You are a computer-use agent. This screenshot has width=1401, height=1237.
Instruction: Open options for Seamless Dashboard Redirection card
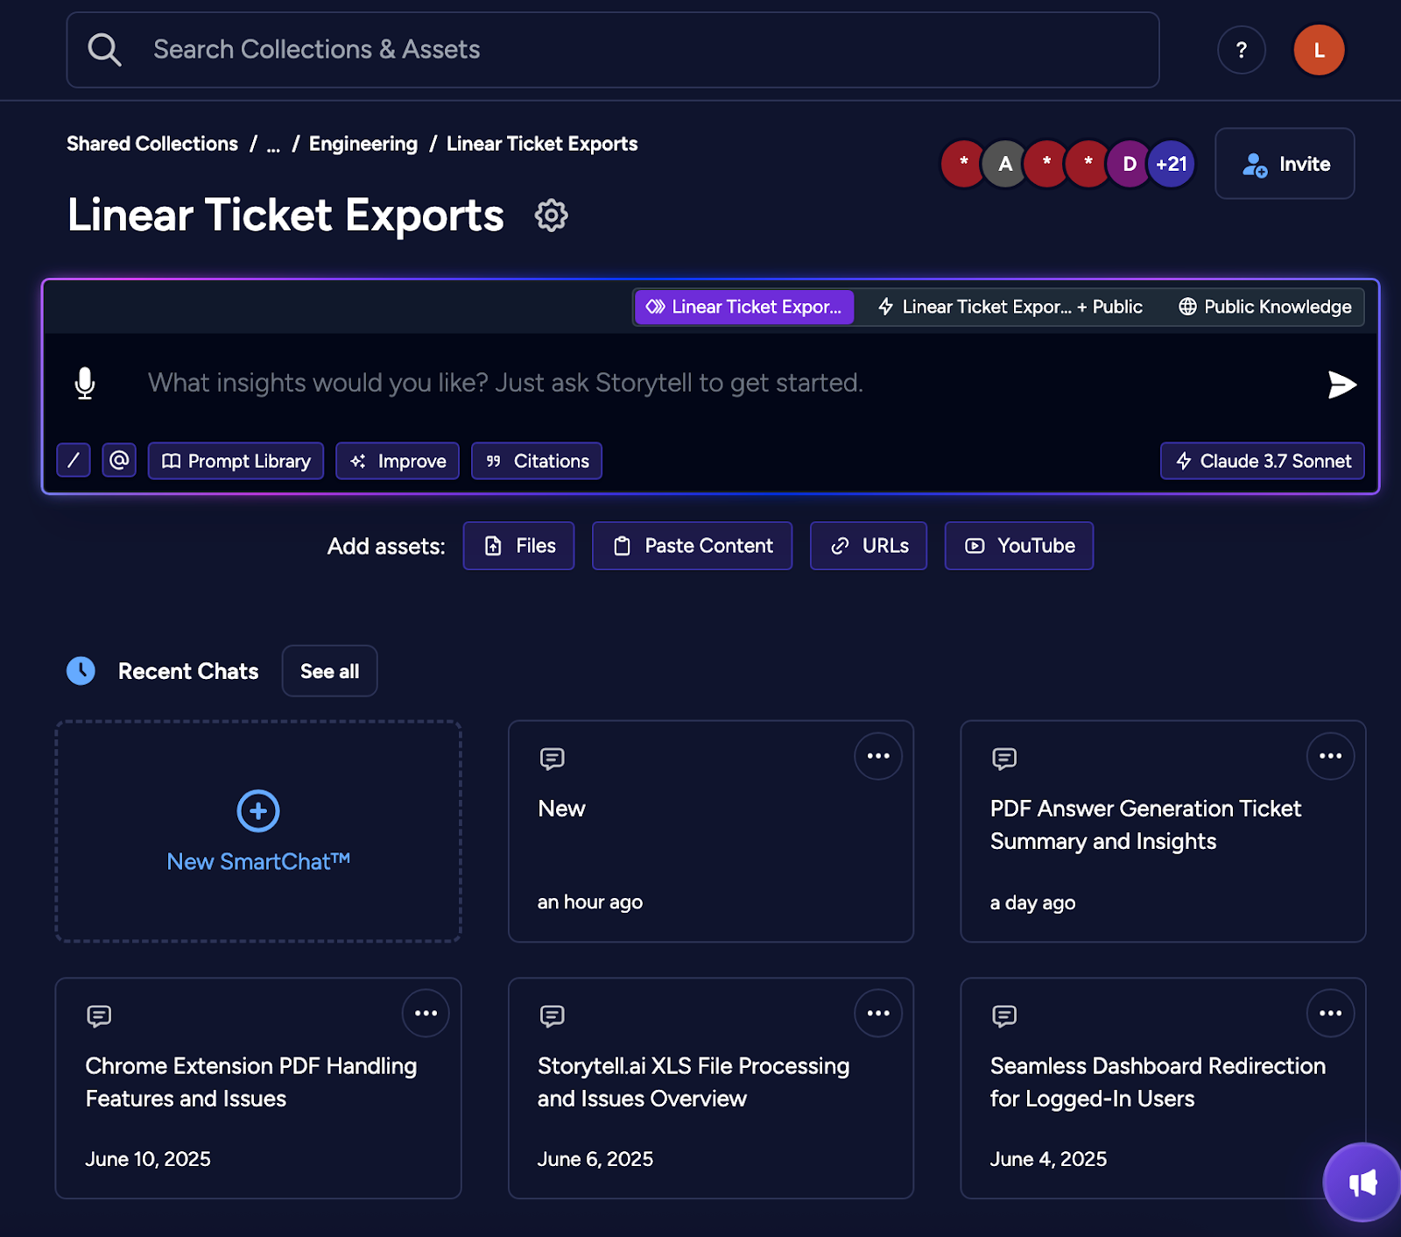tap(1330, 1013)
